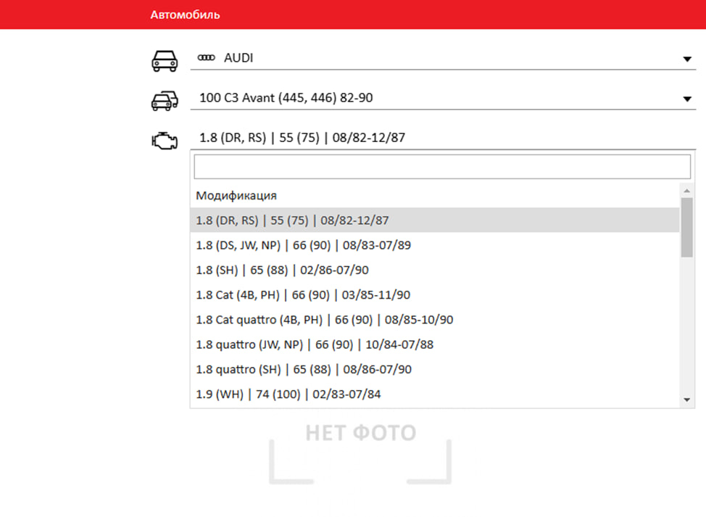Collapse the selected modification field showing 08/82-12/87
The width and height of the screenshot is (706, 517).
coord(443,138)
